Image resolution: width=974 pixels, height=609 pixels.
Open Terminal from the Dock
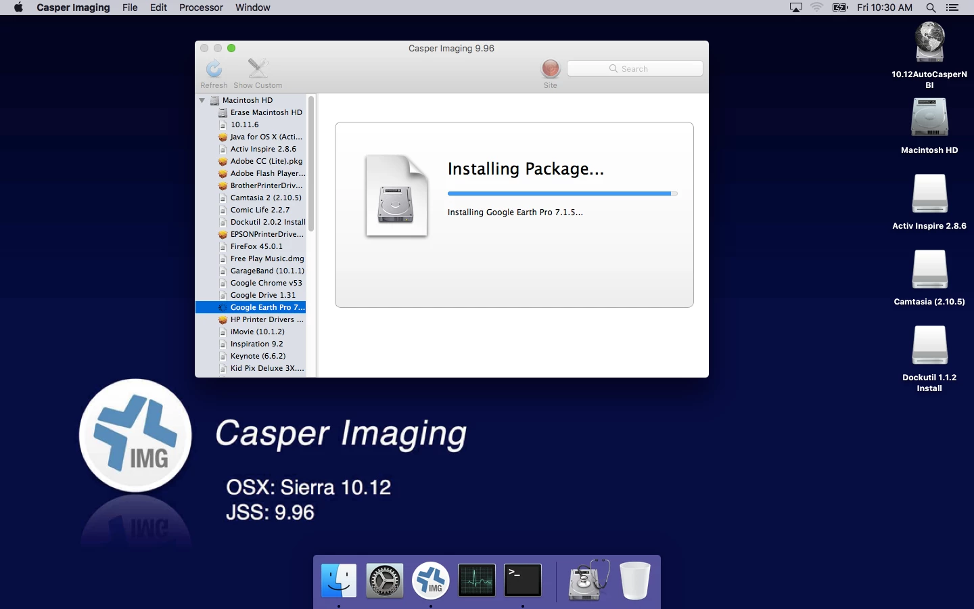523,581
